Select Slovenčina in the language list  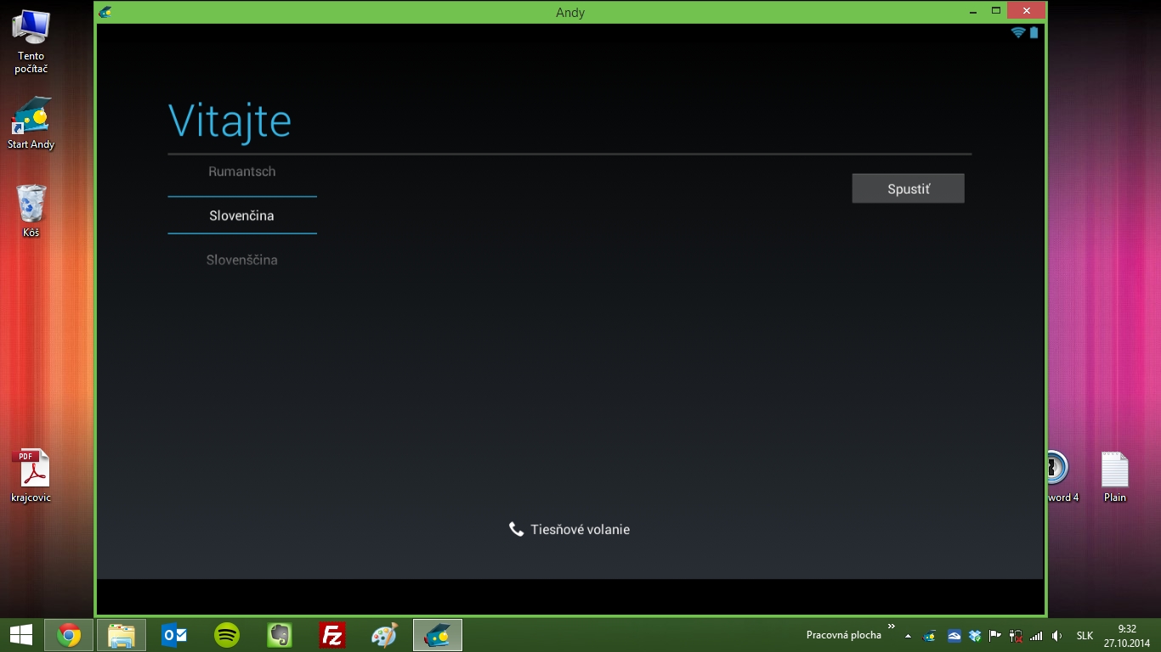coord(242,216)
